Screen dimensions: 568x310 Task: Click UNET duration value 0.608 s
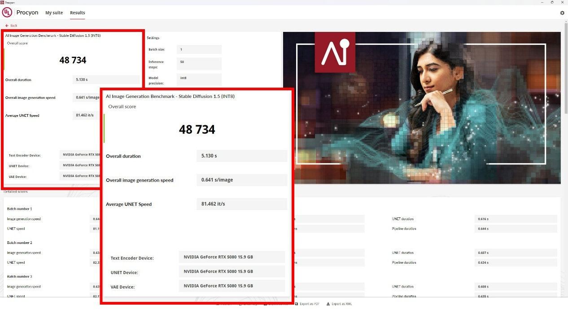coord(516,286)
